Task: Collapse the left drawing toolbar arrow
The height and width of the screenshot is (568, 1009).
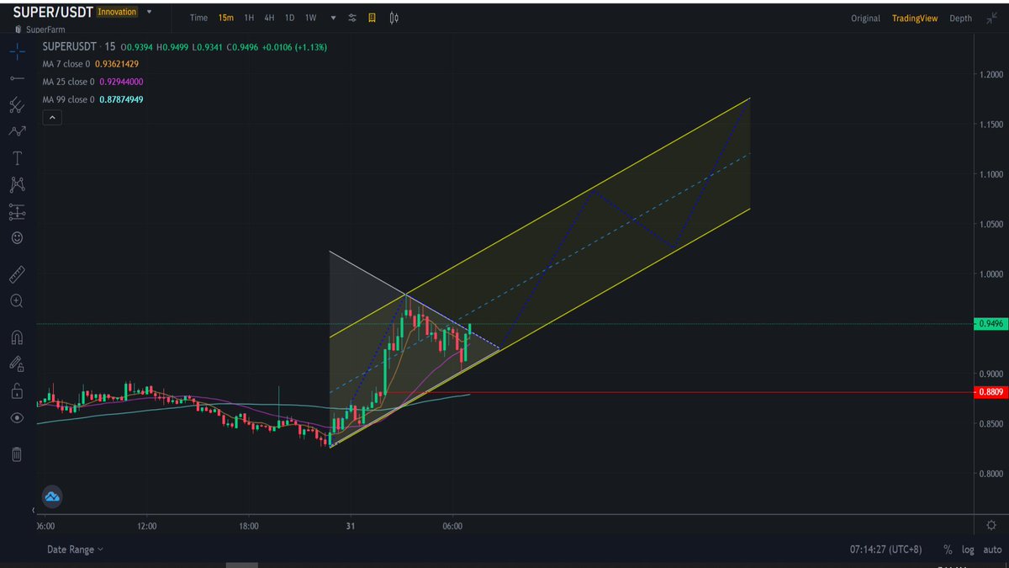Action: (x=34, y=511)
